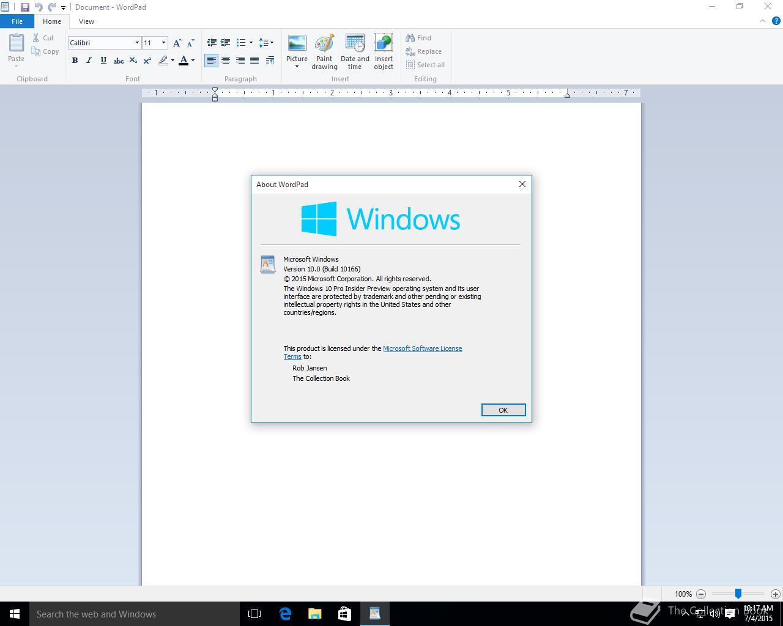Collapse the ribbon with chevron
Viewport: 783px width, 626px height.
(x=762, y=21)
